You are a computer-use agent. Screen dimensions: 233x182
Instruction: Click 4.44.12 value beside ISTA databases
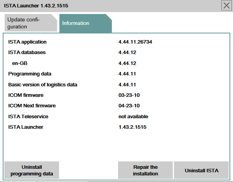pyautogui.click(x=127, y=52)
